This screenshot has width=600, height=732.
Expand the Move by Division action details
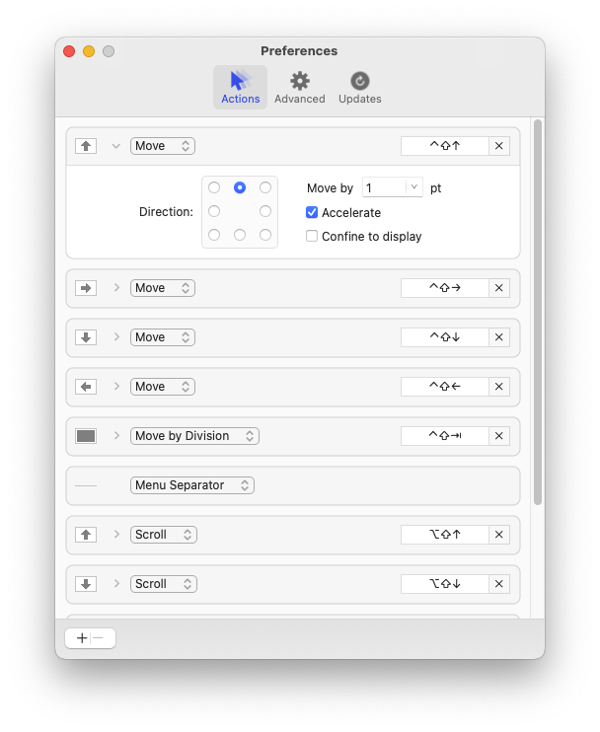116,436
